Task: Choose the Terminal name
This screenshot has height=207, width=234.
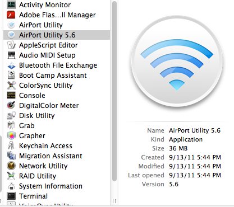Action: 34,196
